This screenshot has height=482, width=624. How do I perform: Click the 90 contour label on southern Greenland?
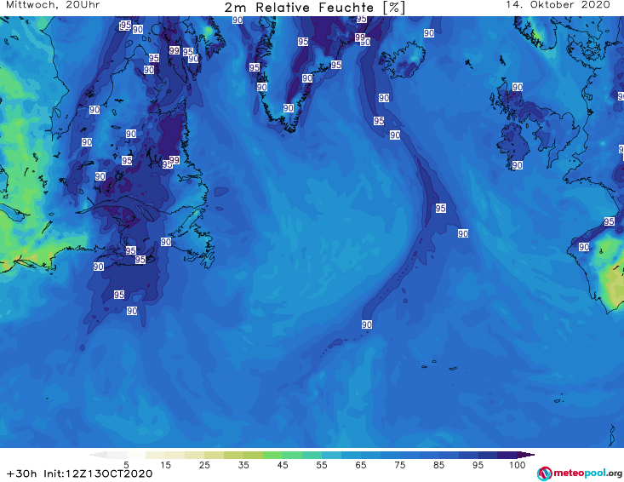(x=289, y=108)
